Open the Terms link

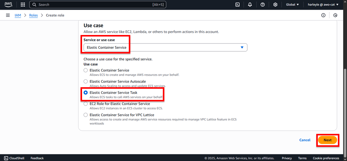[302, 158]
